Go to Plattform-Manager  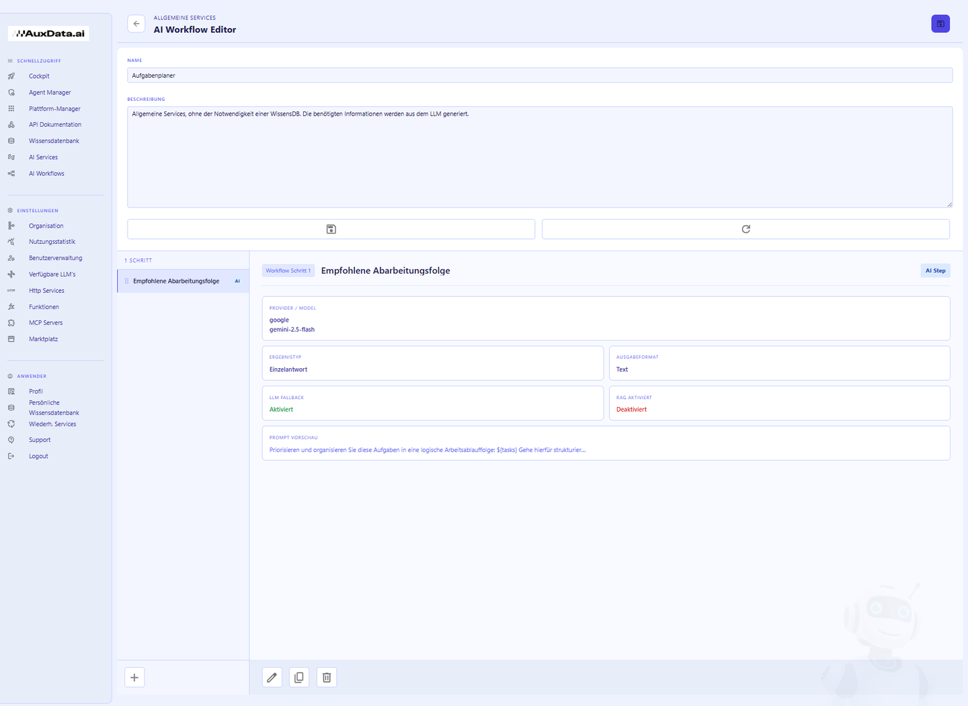pyautogui.click(x=54, y=108)
